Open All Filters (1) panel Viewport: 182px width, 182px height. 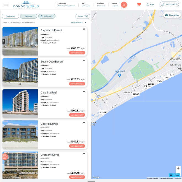(47, 16)
